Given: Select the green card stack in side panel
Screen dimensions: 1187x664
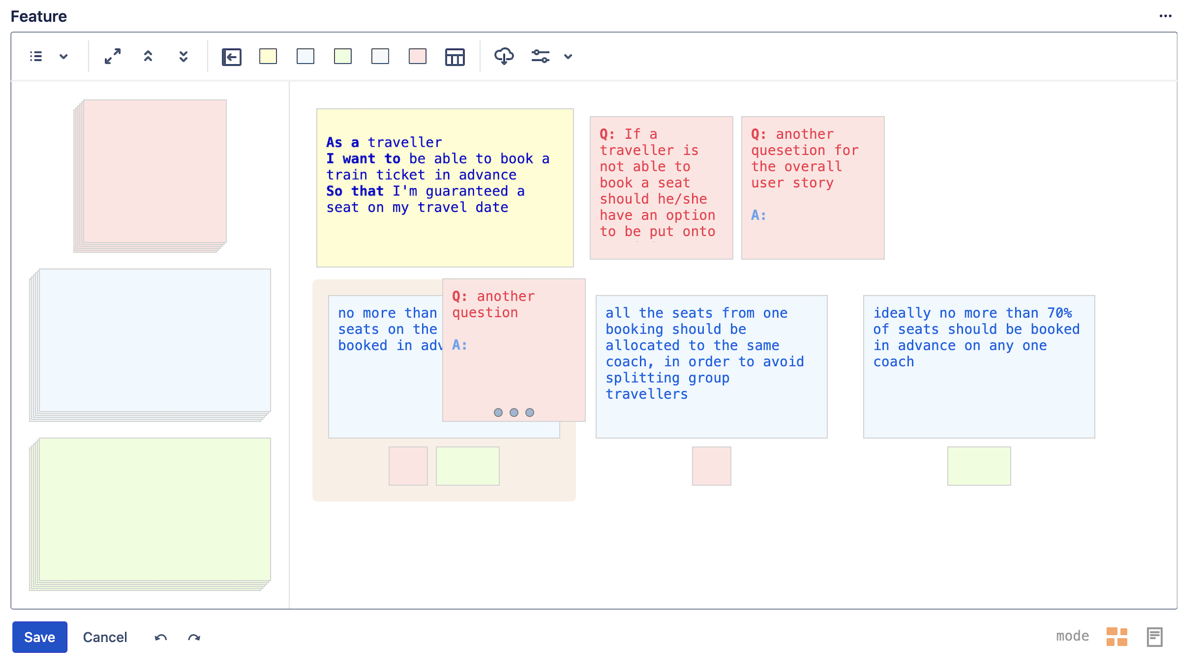Looking at the screenshot, I should click(150, 514).
